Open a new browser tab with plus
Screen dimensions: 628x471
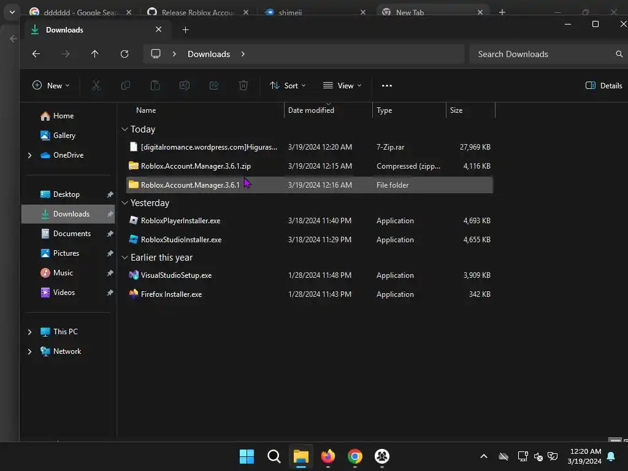[x=502, y=12]
